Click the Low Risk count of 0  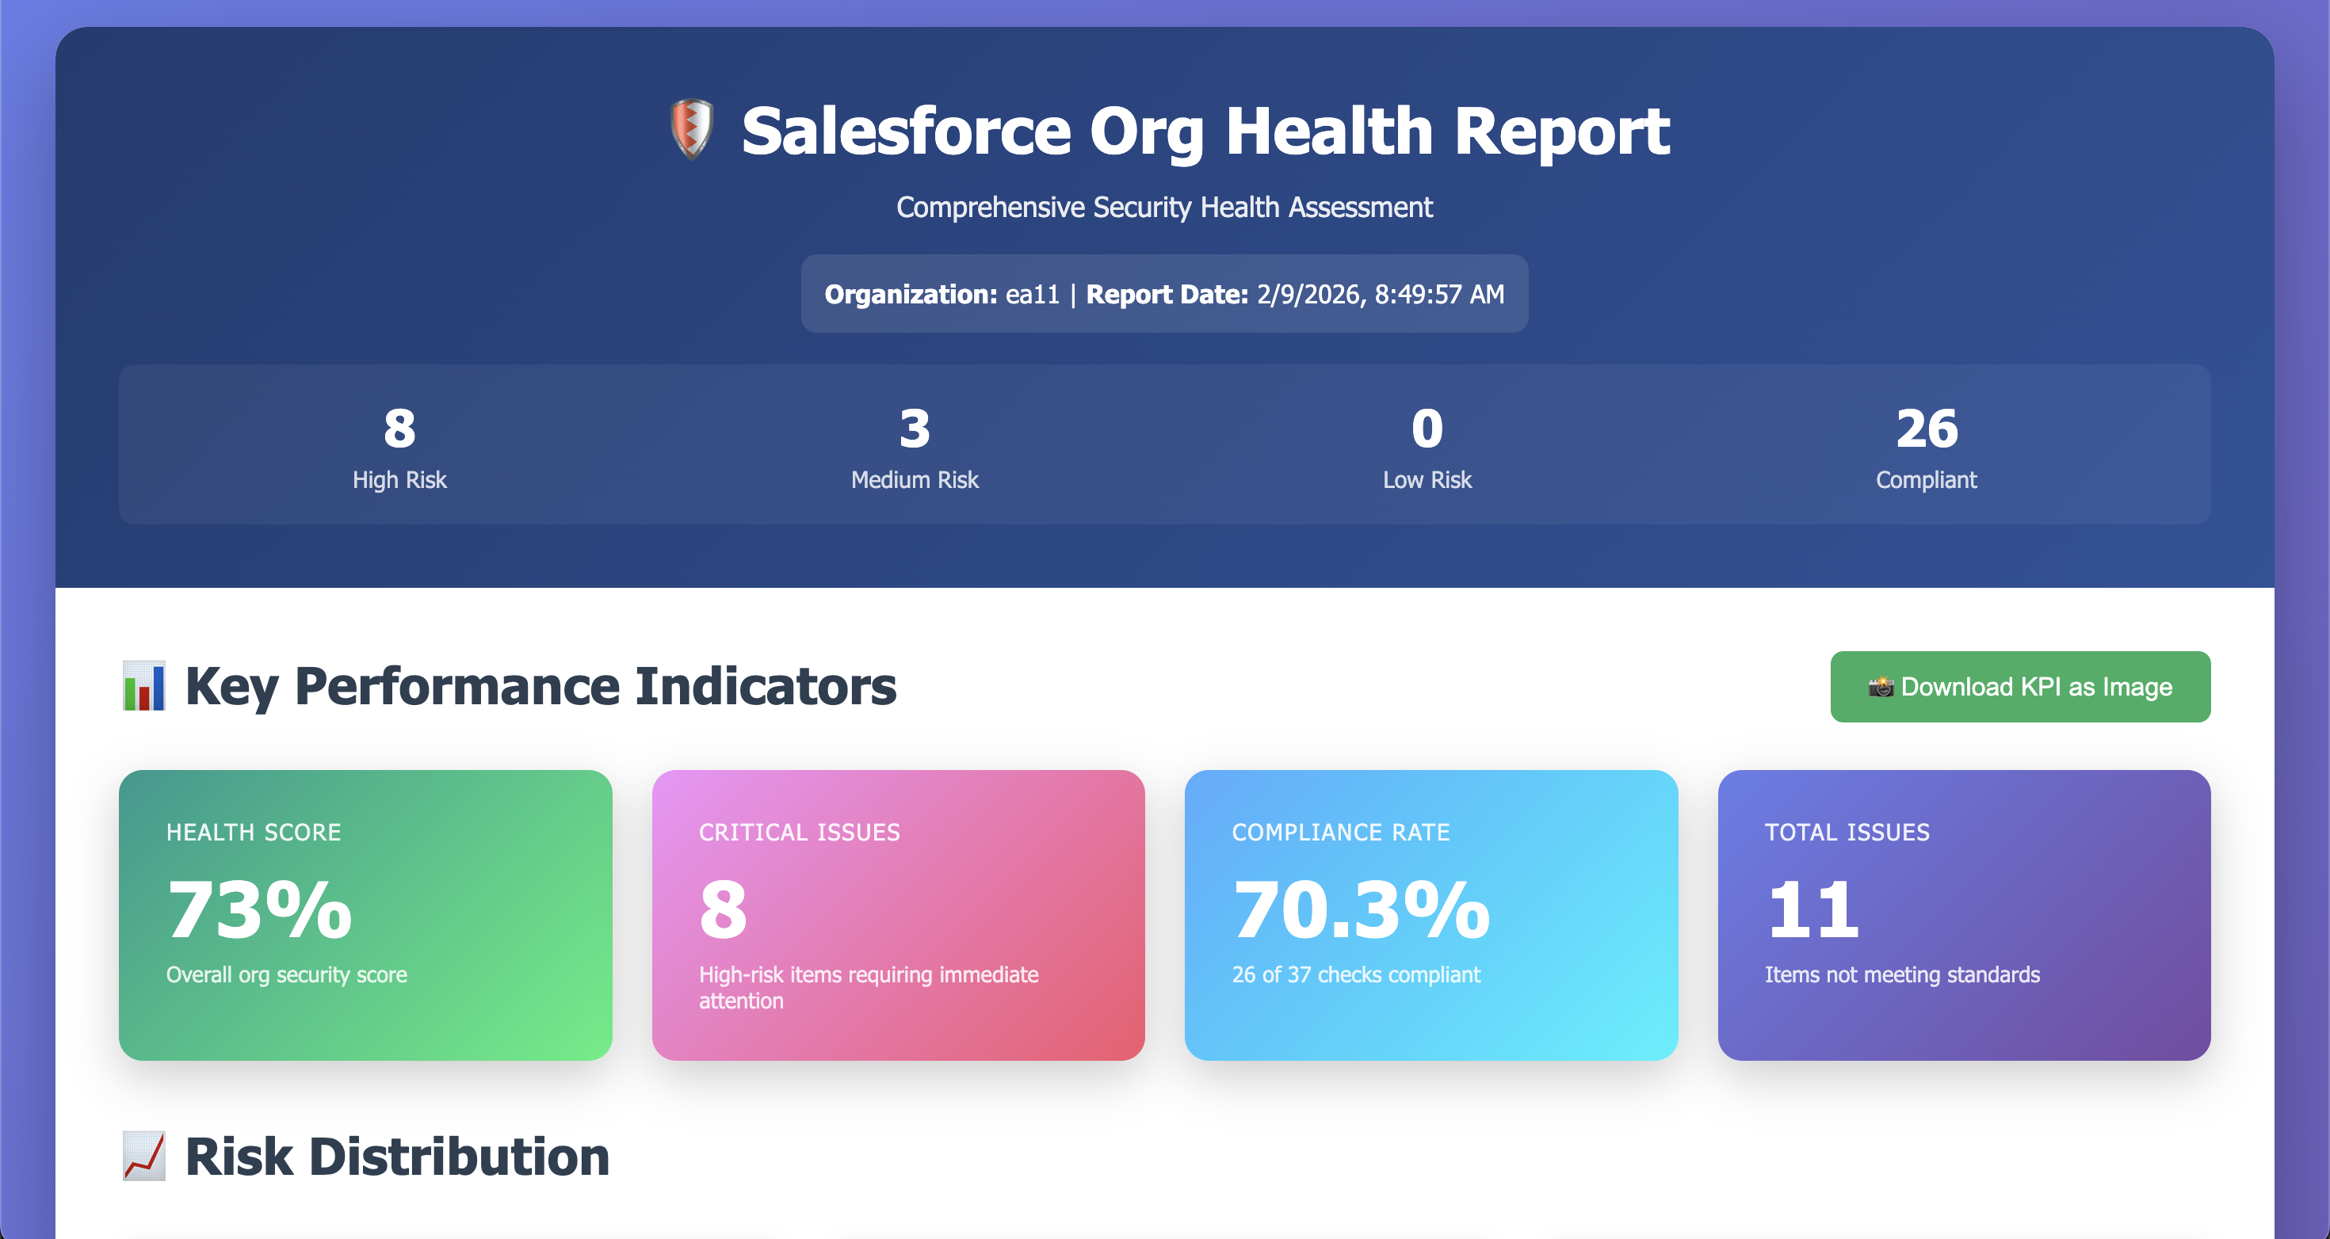[1427, 429]
